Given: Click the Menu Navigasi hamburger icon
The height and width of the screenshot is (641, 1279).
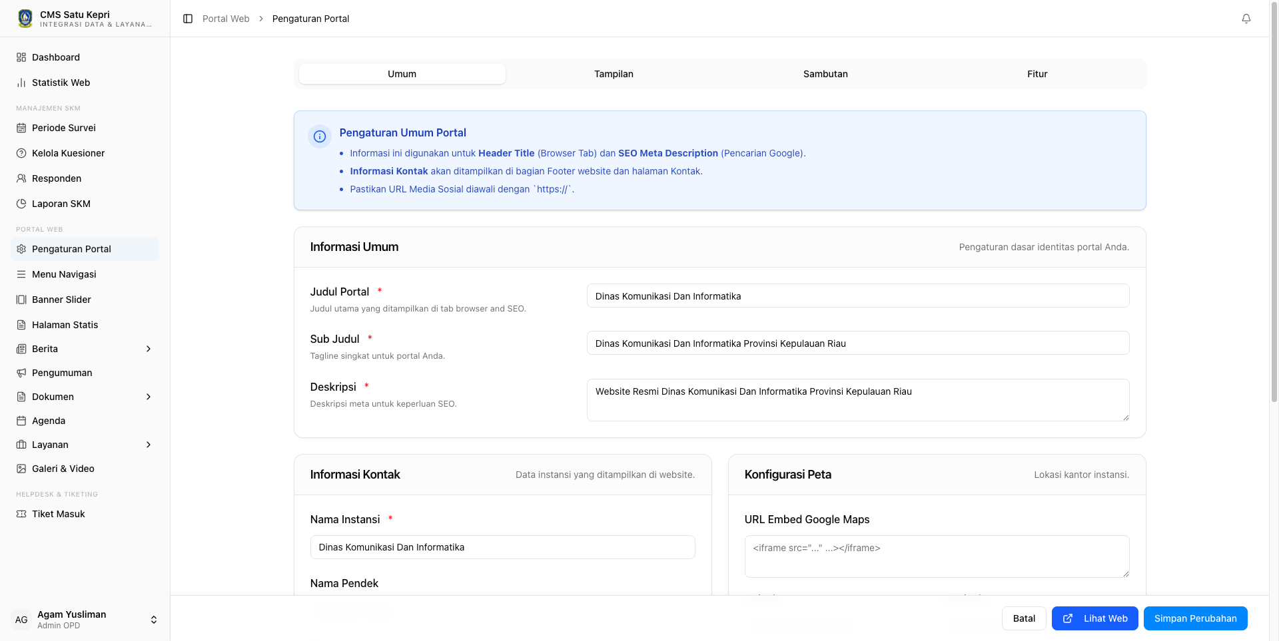Looking at the screenshot, I should tap(21, 274).
